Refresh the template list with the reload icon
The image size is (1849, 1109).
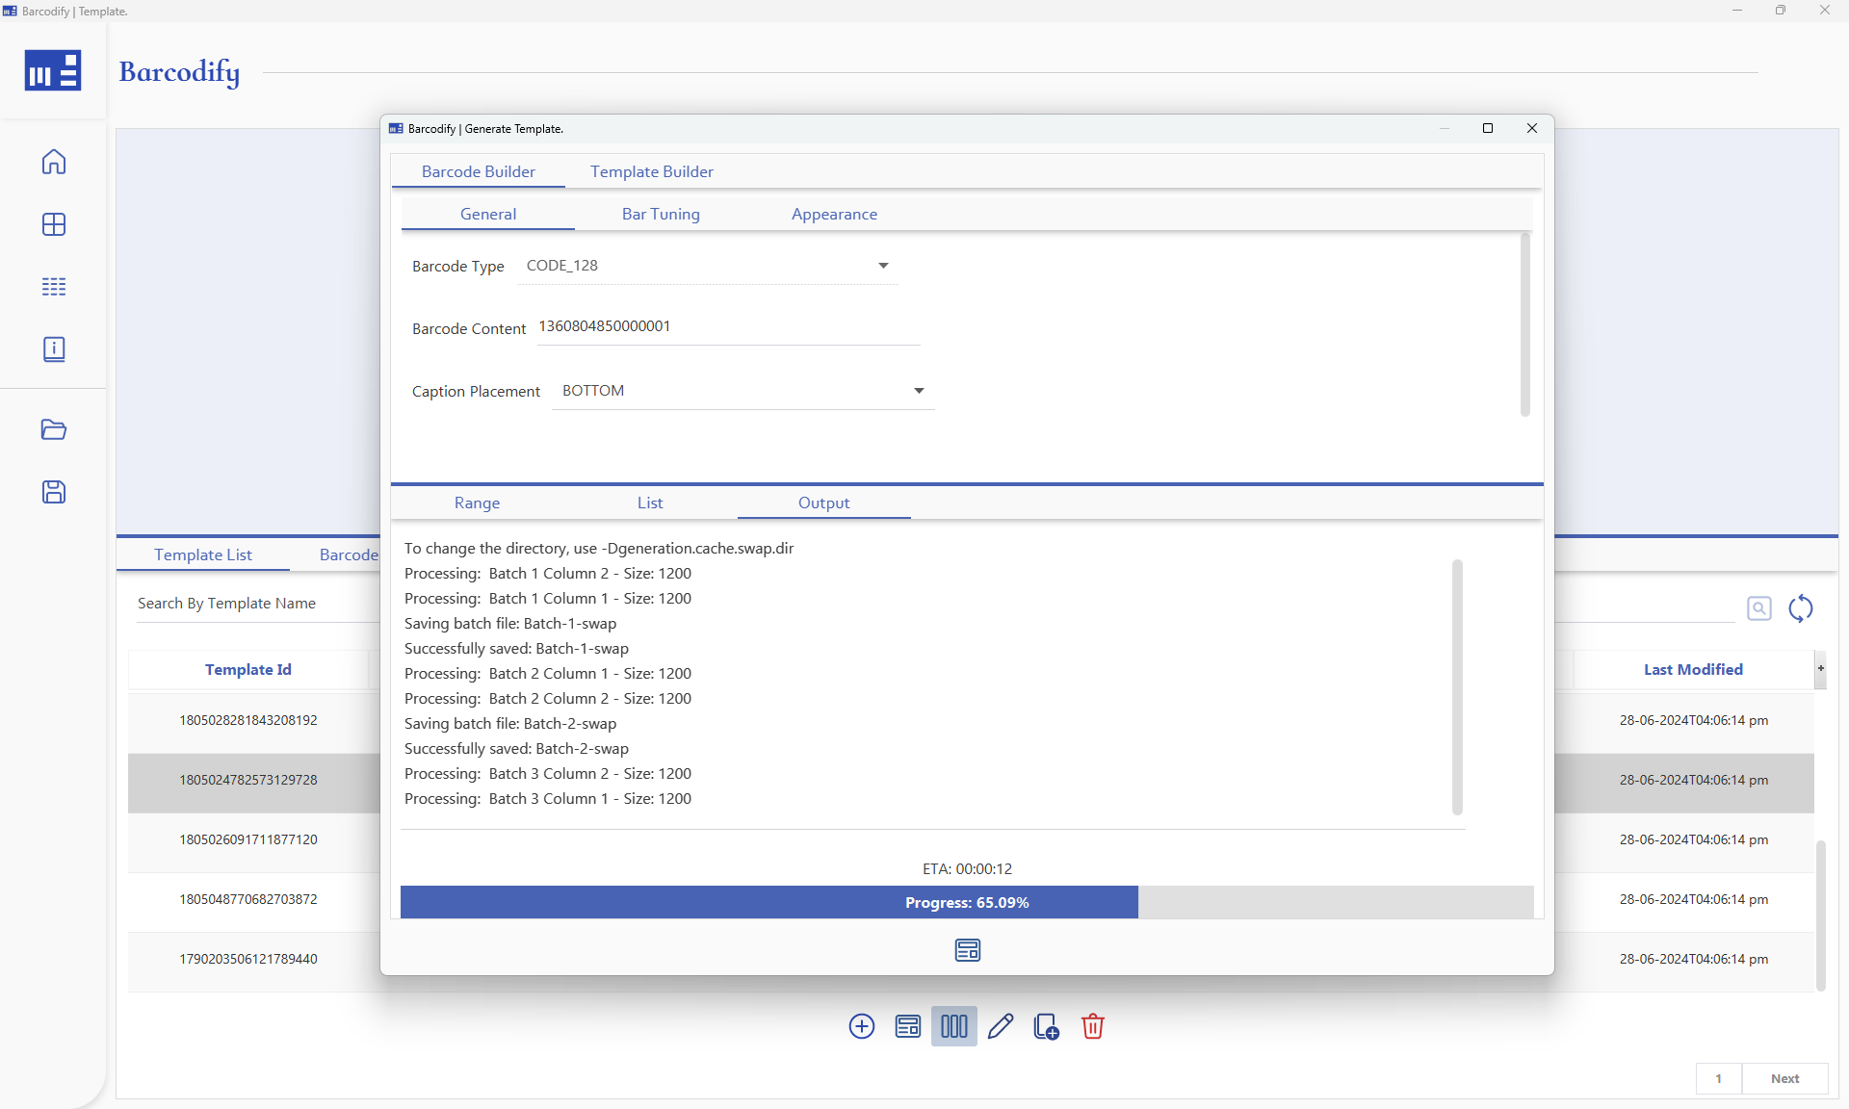click(1802, 608)
